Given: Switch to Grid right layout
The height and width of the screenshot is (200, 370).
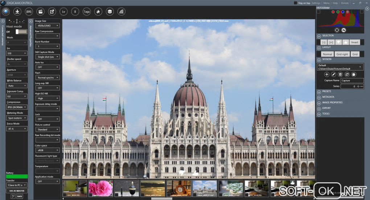Looking at the screenshot, I should (342, 54).
